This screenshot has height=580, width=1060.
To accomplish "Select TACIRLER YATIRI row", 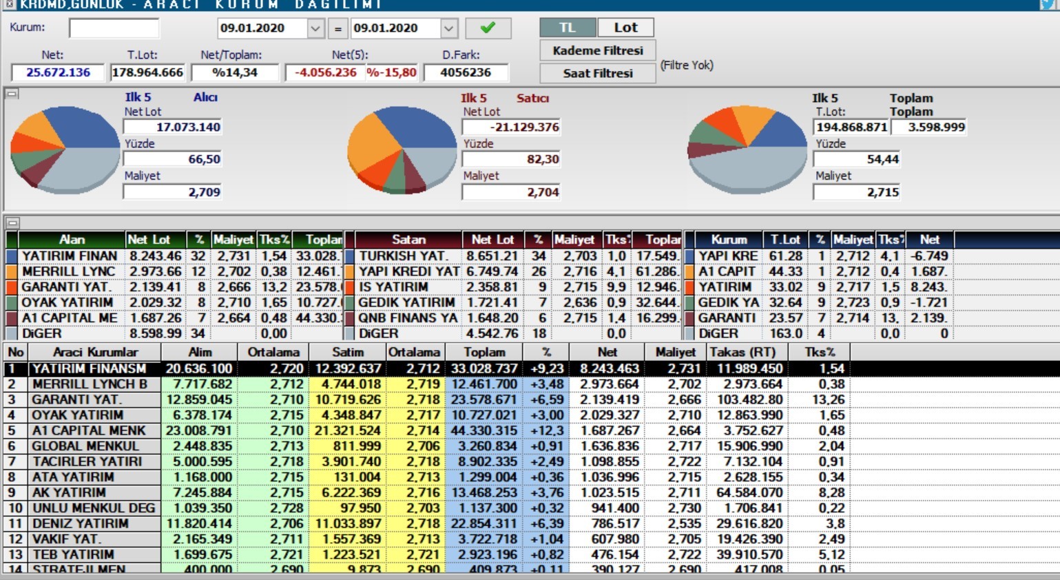I will coord(427,462).
